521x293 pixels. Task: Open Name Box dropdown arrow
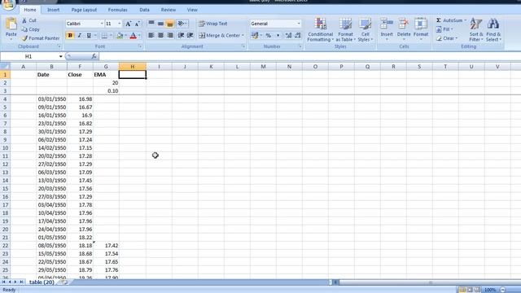tap(60, 56)
